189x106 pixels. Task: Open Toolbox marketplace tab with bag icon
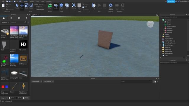[x=4, y=18]
